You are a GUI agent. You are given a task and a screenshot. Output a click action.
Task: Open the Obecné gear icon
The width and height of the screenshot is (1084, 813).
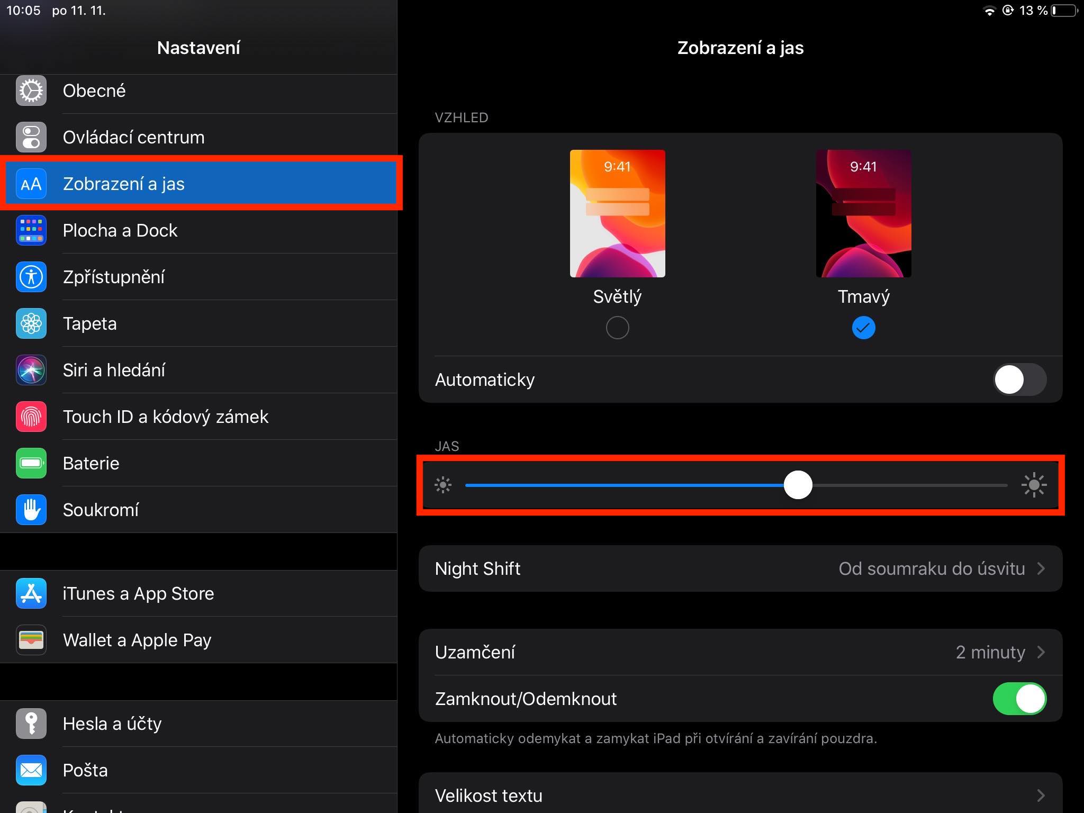coord(31,91)
